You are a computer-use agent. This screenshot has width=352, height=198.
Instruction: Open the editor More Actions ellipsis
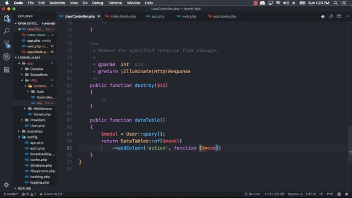[347, 16]
